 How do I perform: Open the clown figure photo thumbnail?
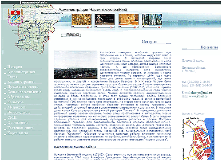pos(105,20)
